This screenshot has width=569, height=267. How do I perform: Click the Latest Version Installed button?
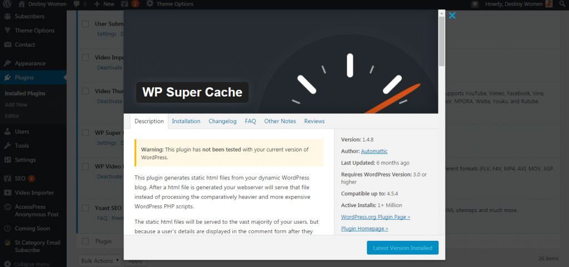402,248
